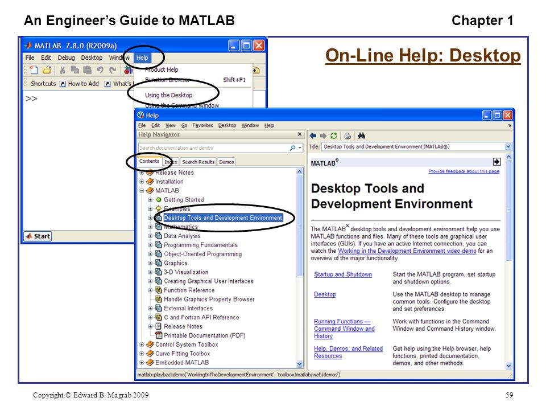The width and height of the screenshot is (546, 410).
Task: Click the search documentation and demos field
Action: 213,148
